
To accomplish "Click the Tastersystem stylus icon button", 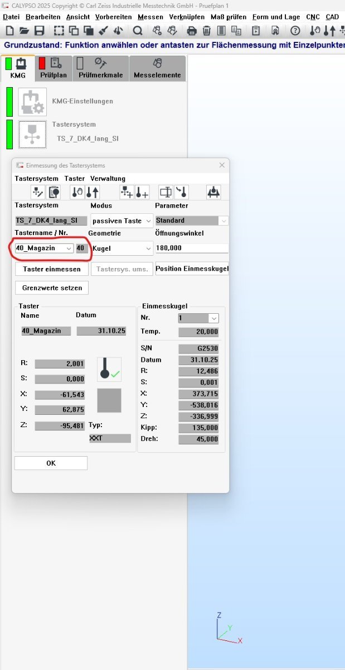I will [x=32, y=134].
